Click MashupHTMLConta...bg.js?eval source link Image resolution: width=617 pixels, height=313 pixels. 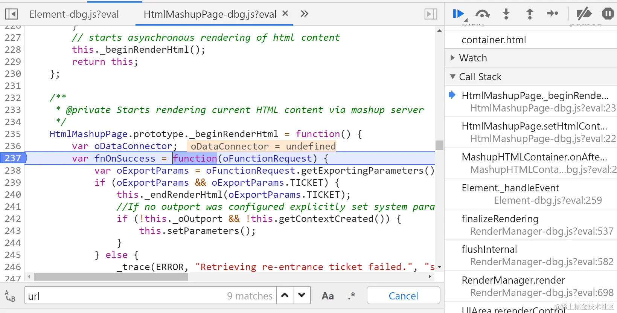click(x=543, y=169)
